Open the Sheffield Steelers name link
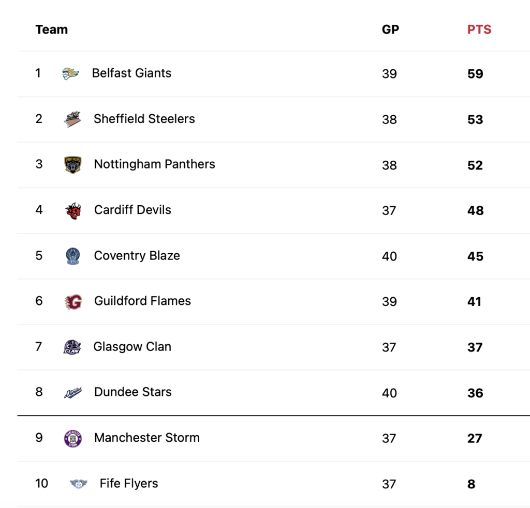Screen dimensions: 530x508 [144, 119]
